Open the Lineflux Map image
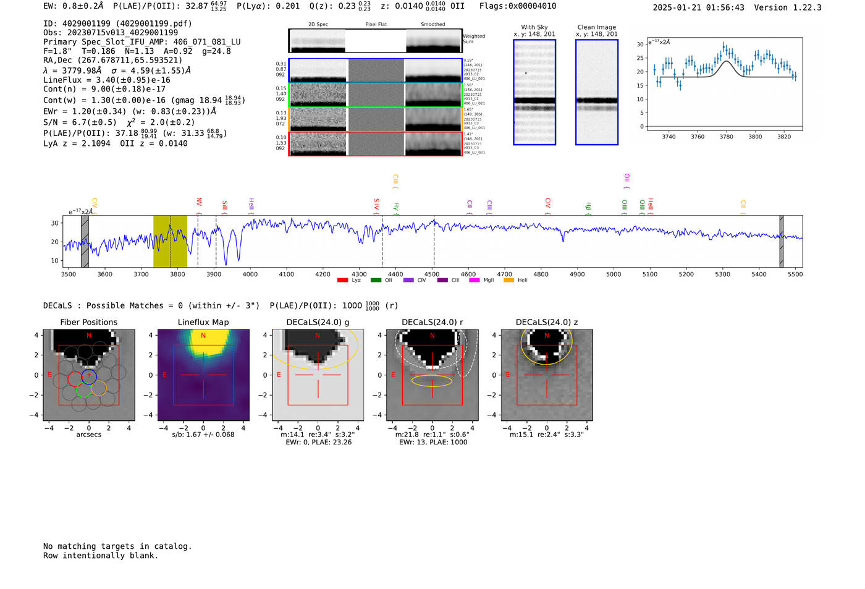Viewport: 865px width, 589px height. [x=203, y=375]
